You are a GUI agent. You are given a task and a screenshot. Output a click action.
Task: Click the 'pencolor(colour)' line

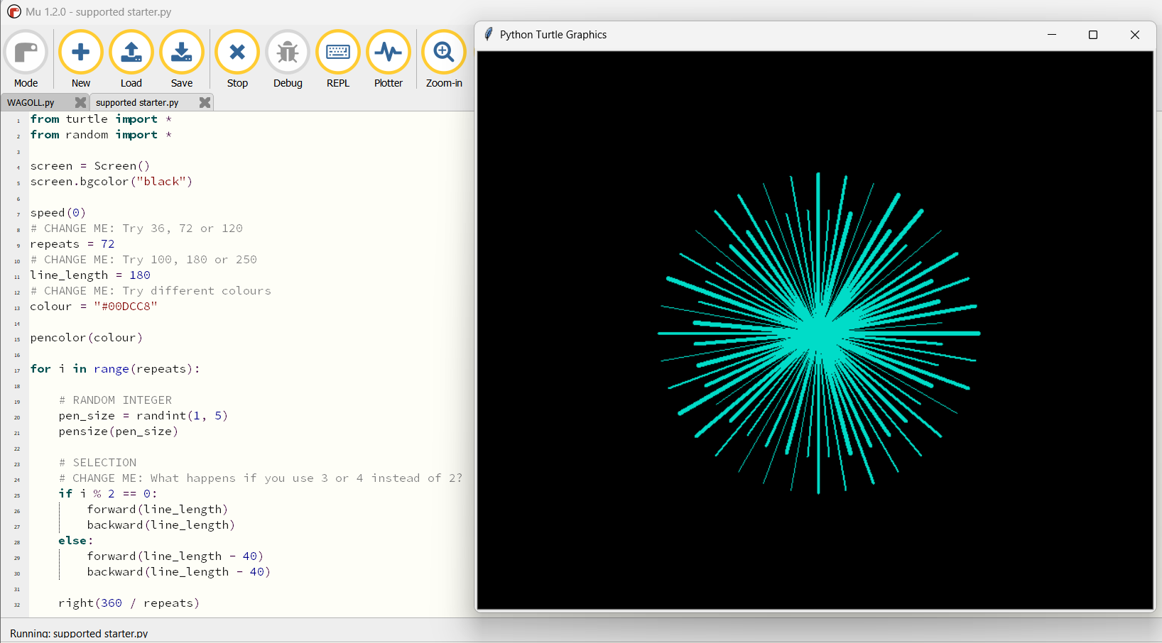[87, 338]
